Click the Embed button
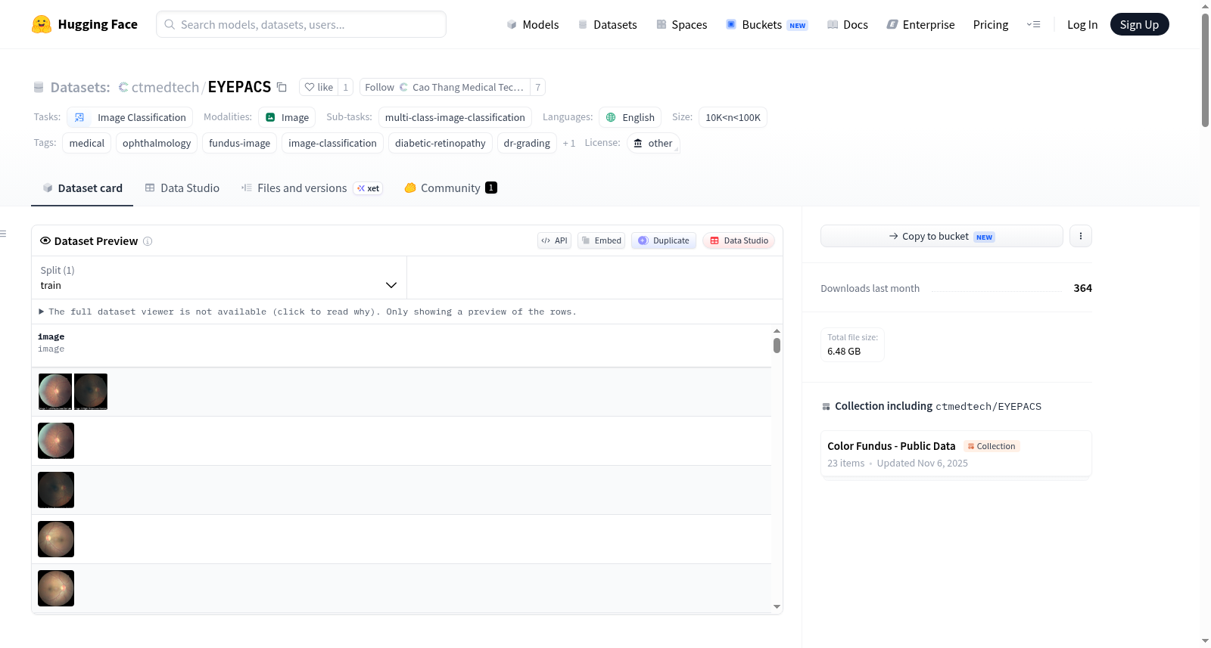Viewport: 1211px width, 648px height. [x=602, y=240]
